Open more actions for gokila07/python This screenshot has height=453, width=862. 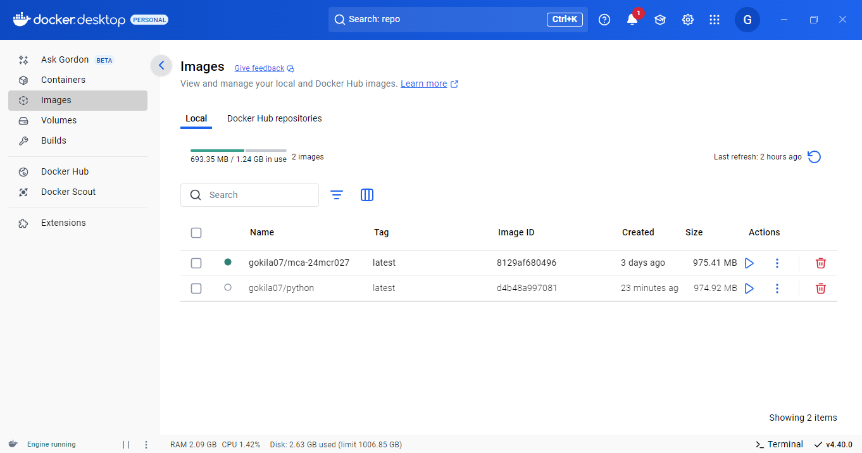(777, 289)
